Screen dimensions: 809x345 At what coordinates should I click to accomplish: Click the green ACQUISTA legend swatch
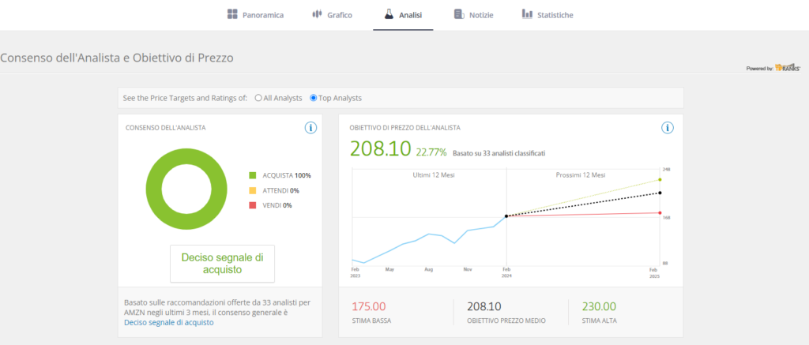coord(252,175)
